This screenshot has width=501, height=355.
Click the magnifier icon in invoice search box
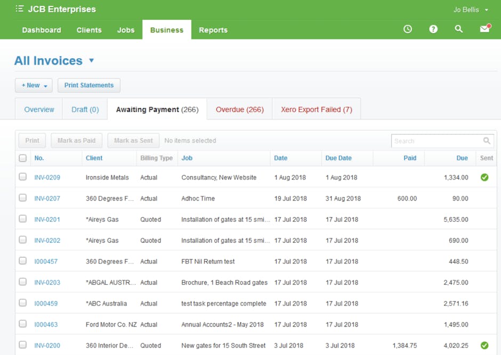coord(487,141)
